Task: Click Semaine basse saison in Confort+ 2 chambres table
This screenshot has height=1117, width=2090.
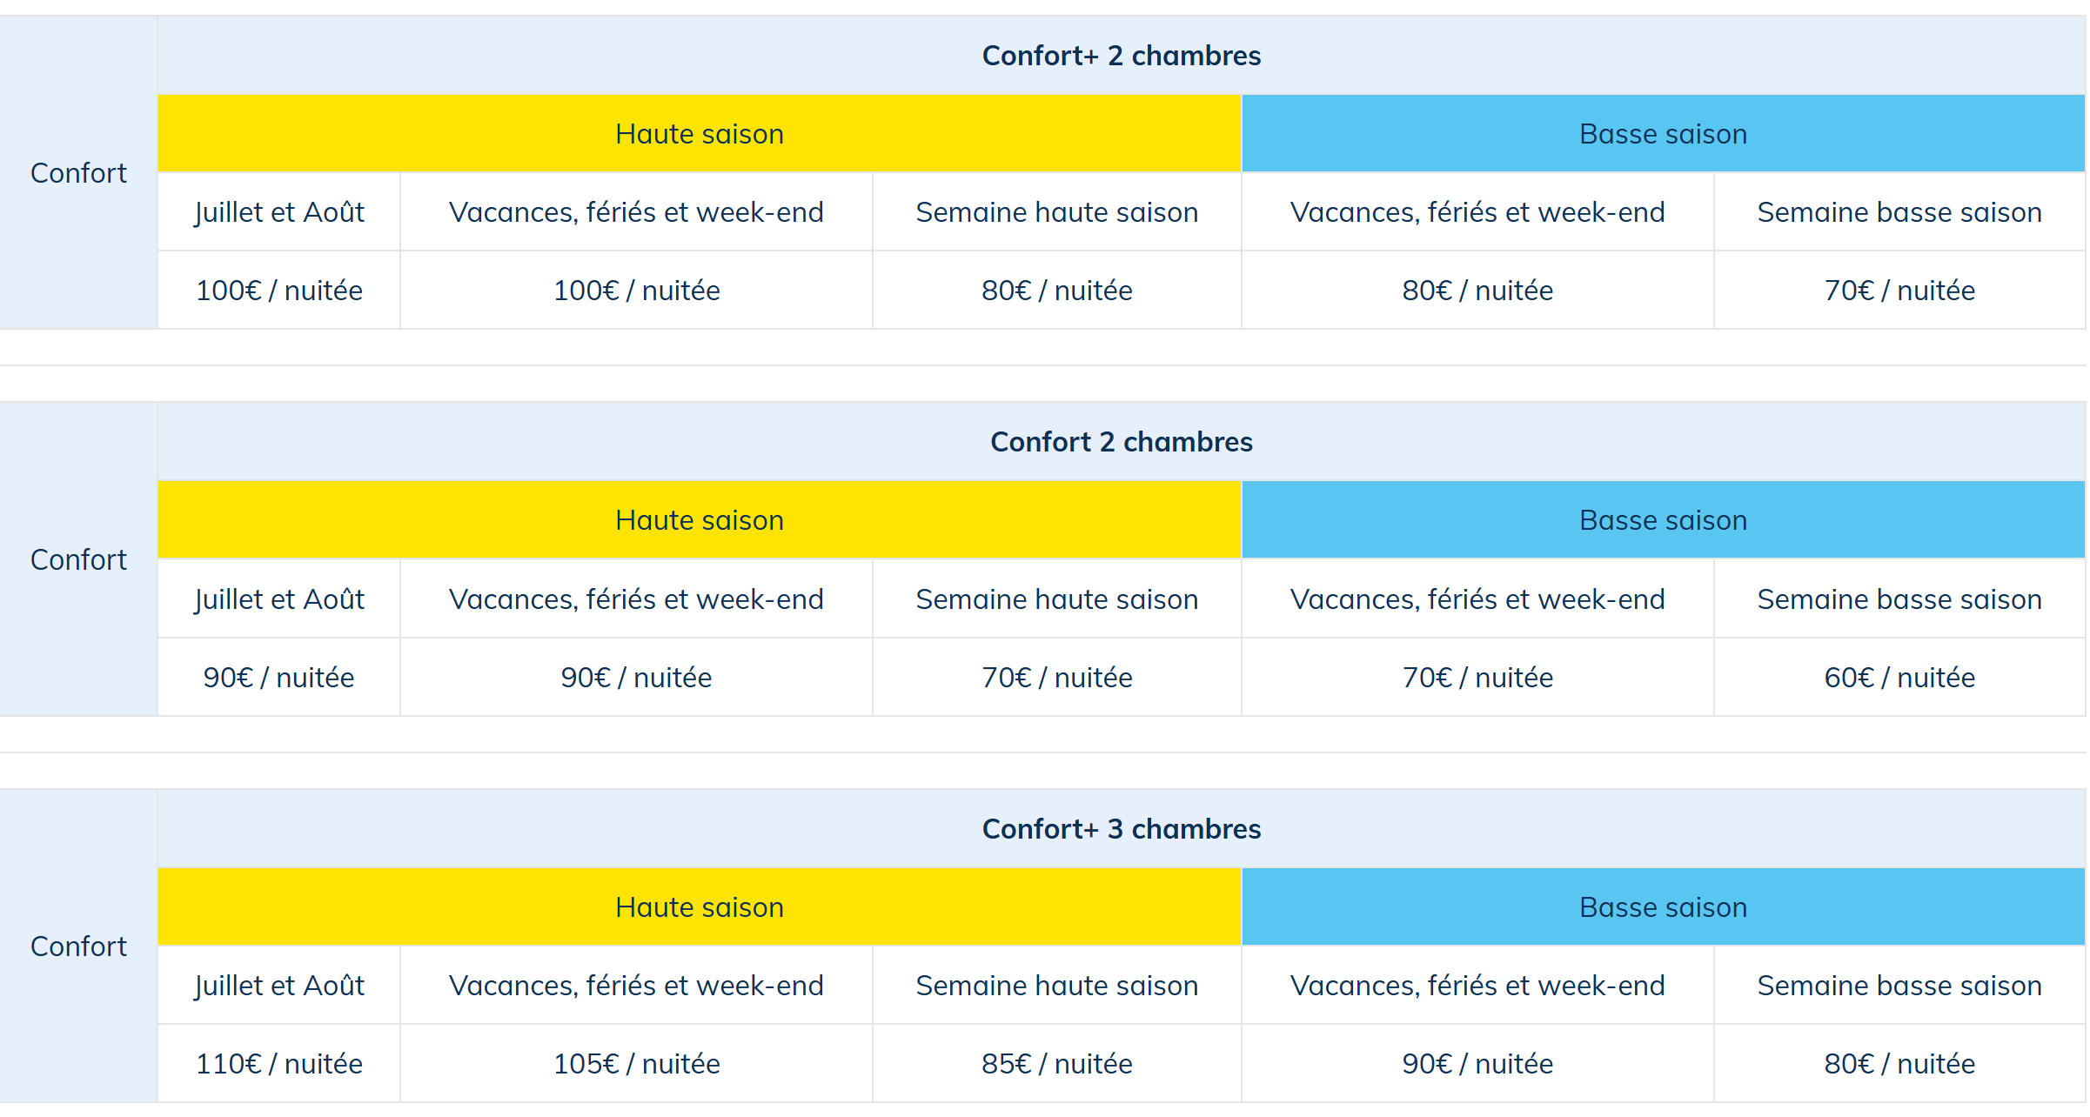Action: (1899, 212)
